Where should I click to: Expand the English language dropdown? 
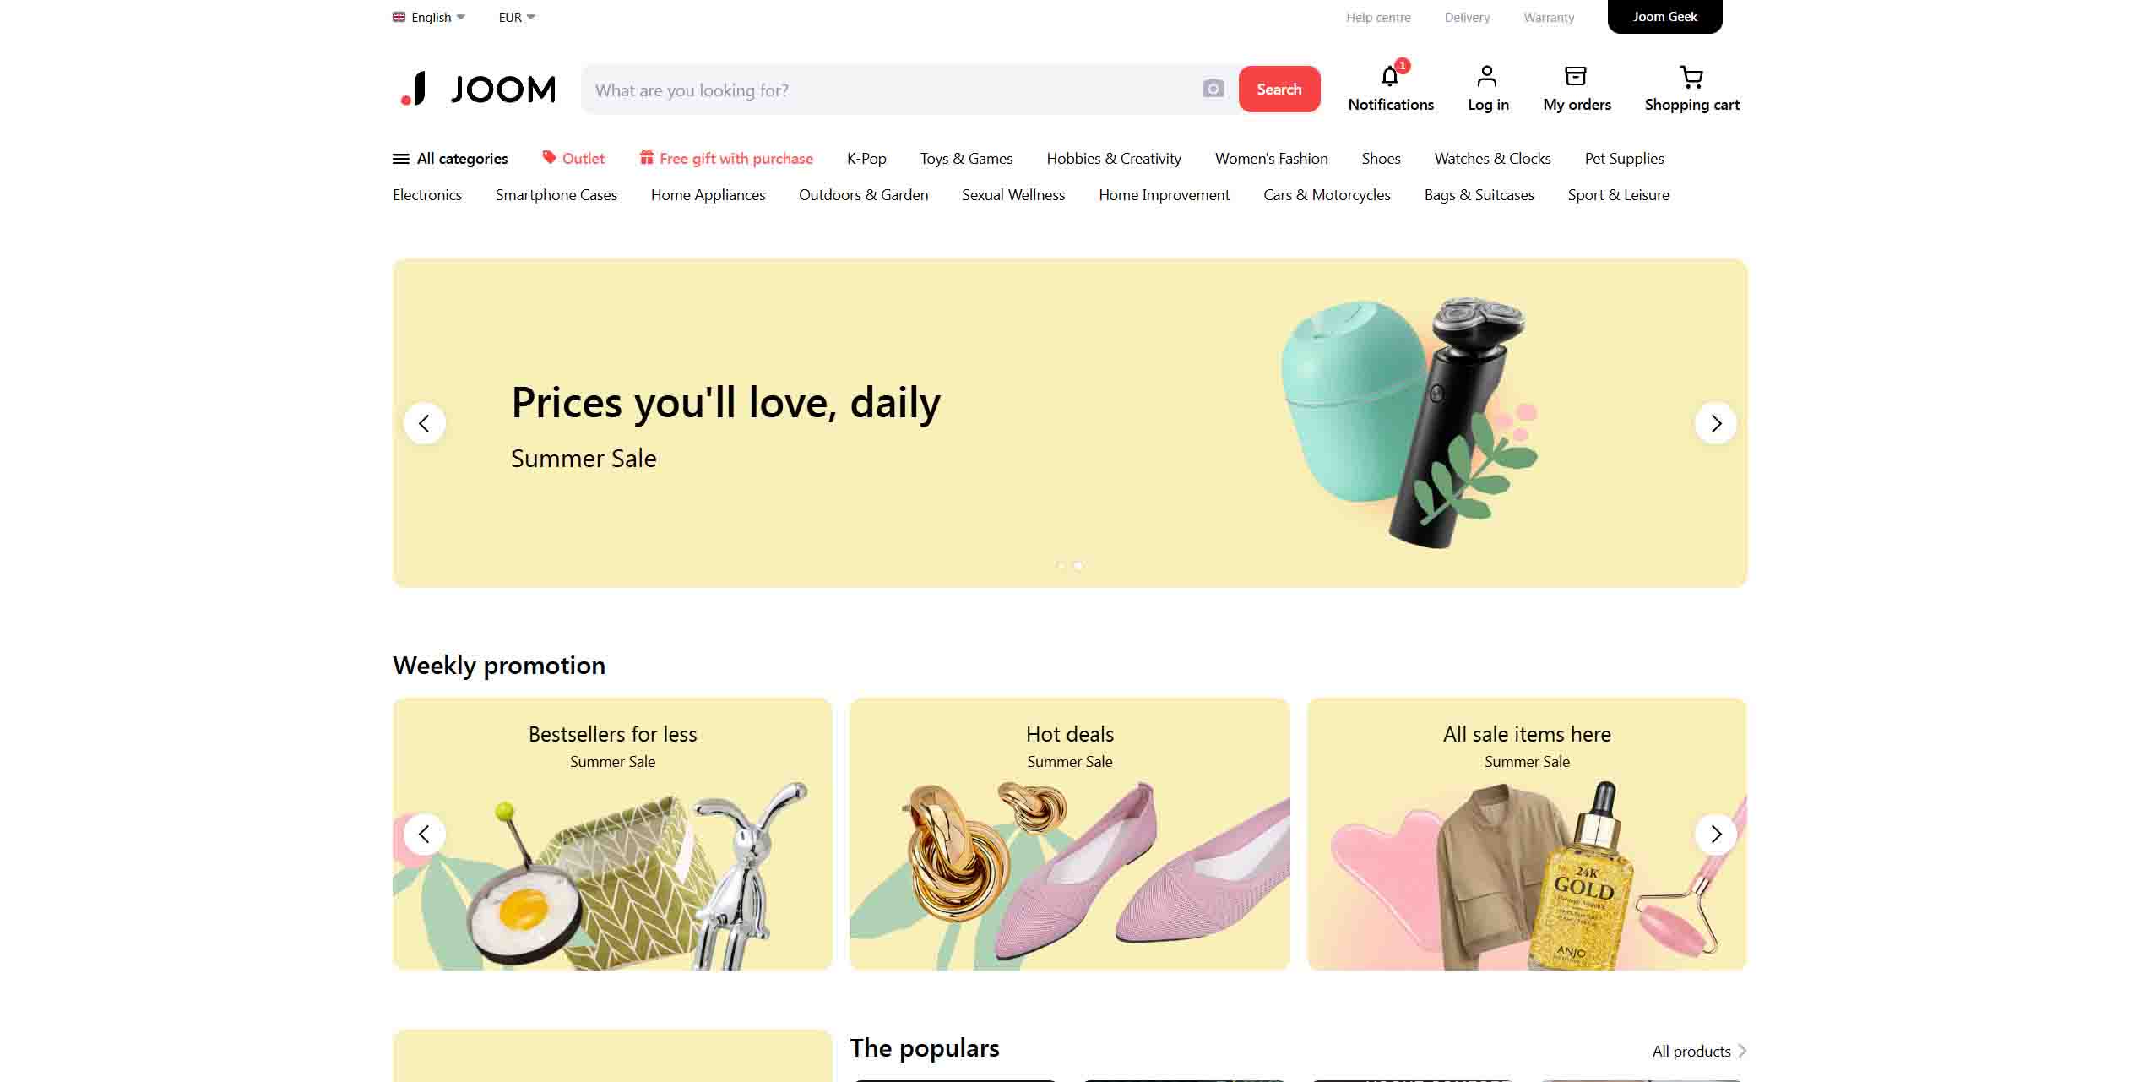tap(429, 17)
